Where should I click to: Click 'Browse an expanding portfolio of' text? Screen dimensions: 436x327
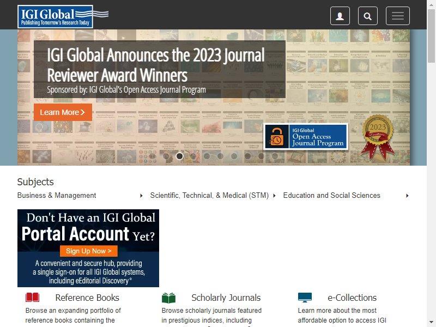pyautogui.click(x=73, y=310)
